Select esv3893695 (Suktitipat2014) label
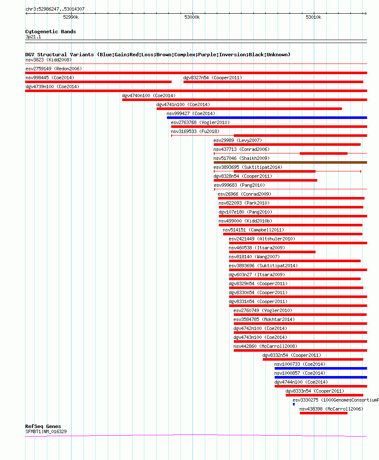Viewport: 379px width, 460px height. 248,167
